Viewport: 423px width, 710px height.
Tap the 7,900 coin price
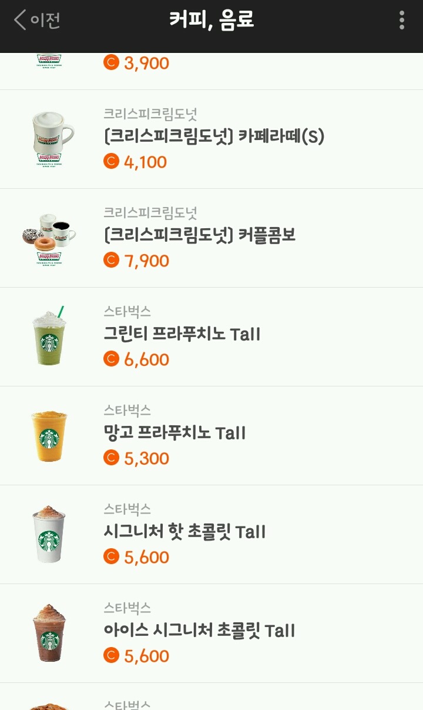pyautogui.click(x=146, y=261)
